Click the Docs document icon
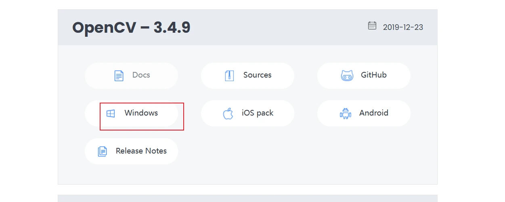This screenshot has width=505, height=202. click(119, 76)
